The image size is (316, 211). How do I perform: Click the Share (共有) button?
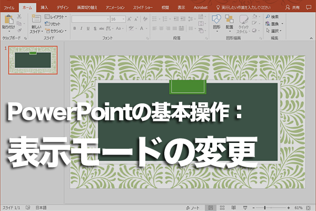[292, 8]
